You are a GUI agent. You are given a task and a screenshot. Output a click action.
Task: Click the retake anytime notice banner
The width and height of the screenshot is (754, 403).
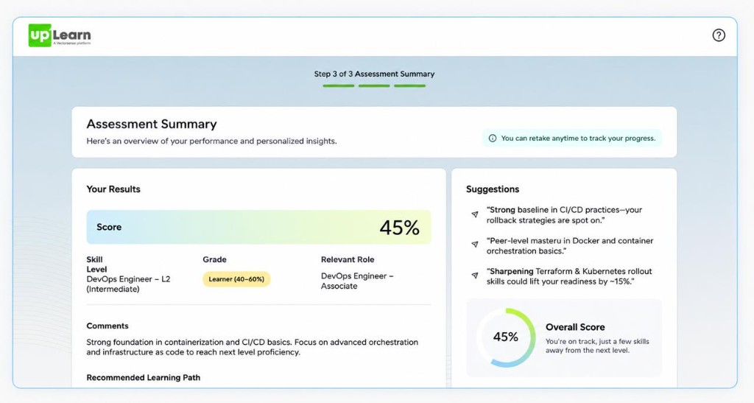pyautogui.click(x=572, y=139)
